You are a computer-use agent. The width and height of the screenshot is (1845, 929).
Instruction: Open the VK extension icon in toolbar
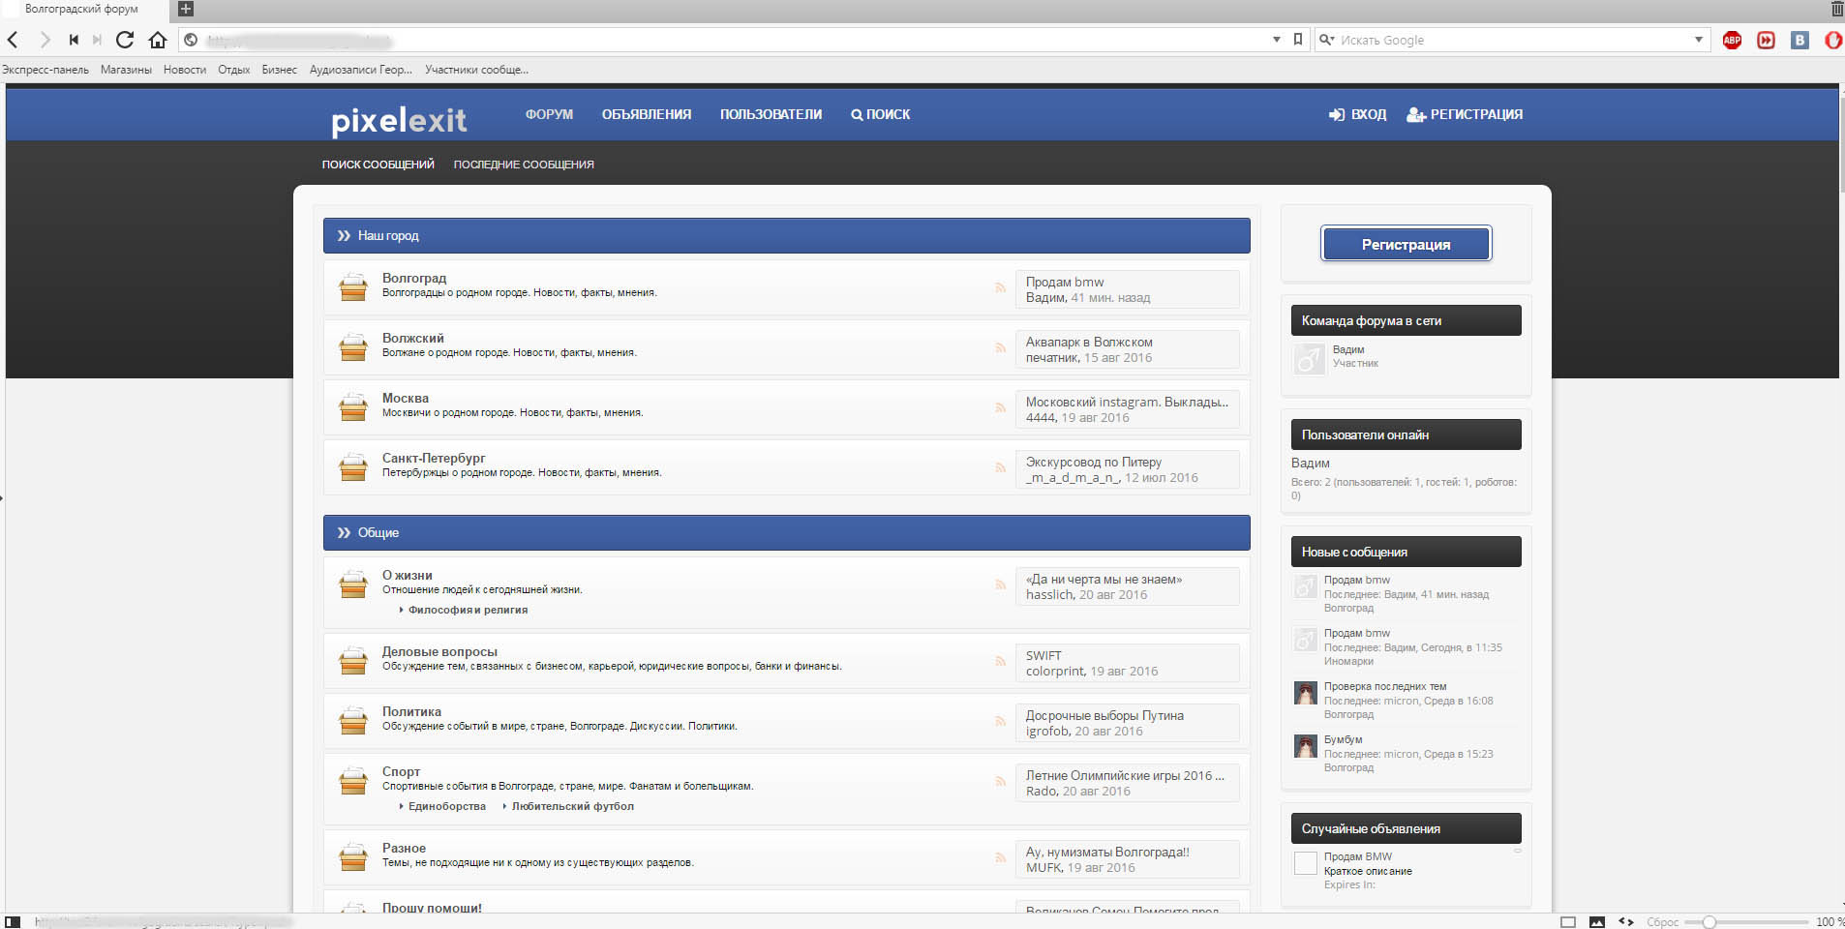1800,40
